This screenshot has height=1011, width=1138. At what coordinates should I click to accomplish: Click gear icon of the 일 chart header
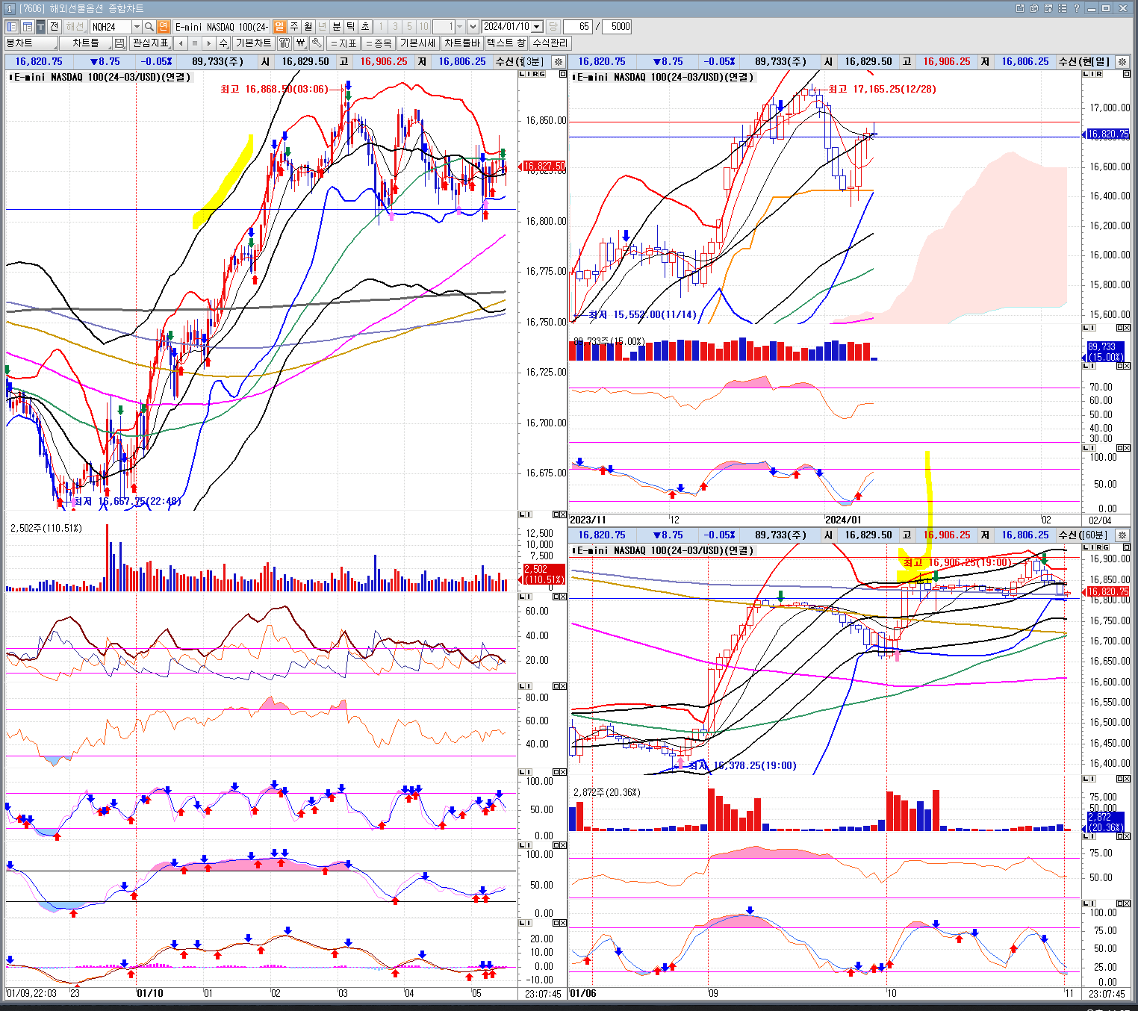click(x=1122, y=62)
